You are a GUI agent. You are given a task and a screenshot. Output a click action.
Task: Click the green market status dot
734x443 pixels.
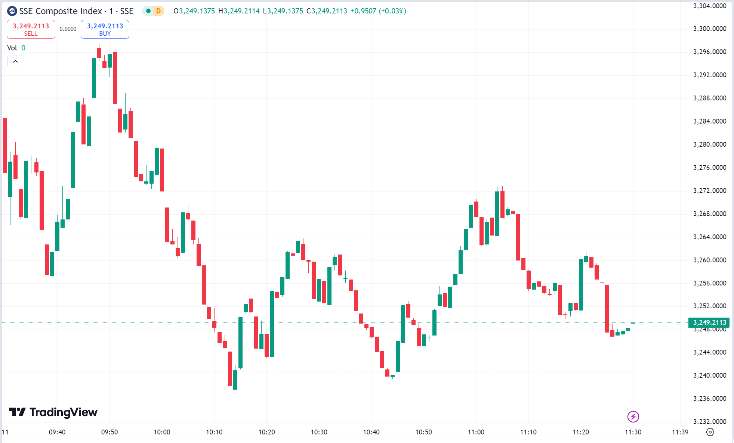pos(149,12)
